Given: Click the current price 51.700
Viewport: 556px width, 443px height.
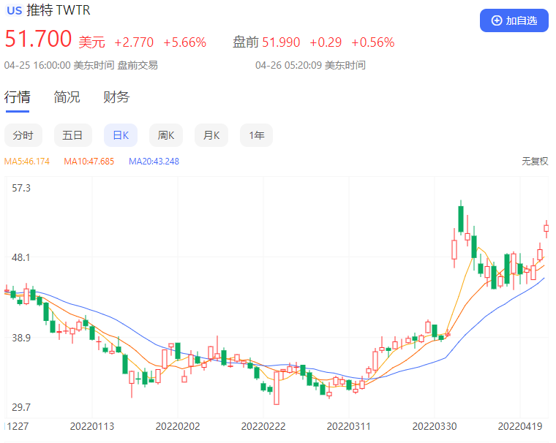Looking at the screenshot, I should (x=38, y=39).
